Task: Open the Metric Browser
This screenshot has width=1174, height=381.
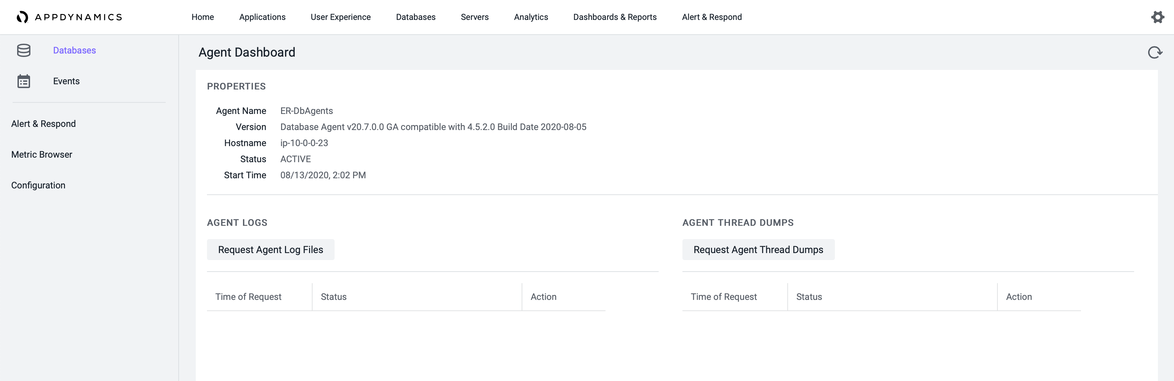Action: coord(42,154)
